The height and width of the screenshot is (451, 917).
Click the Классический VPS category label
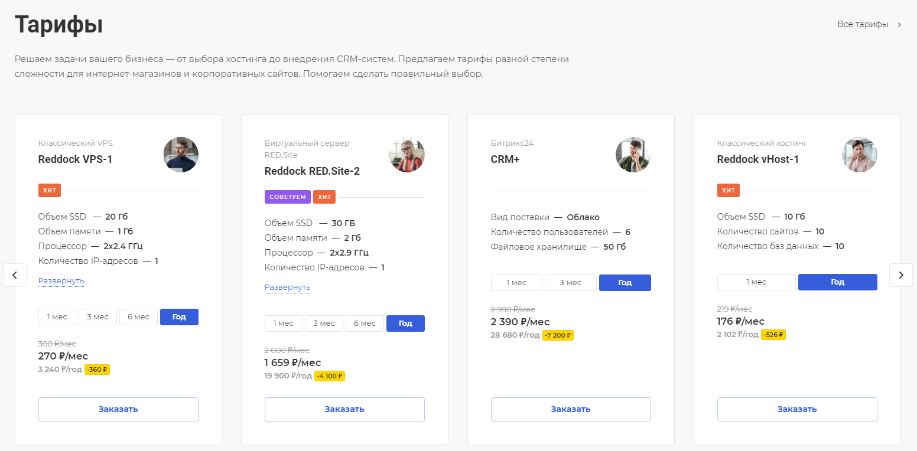pyautogui.click(x=76, y=143)
